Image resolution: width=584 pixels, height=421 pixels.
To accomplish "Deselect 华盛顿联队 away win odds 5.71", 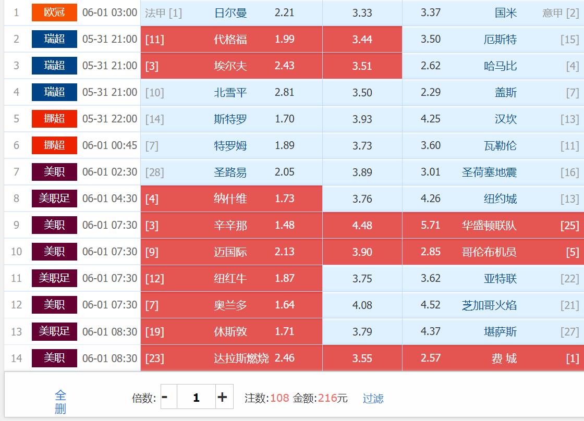I will (x=493, y=225).
